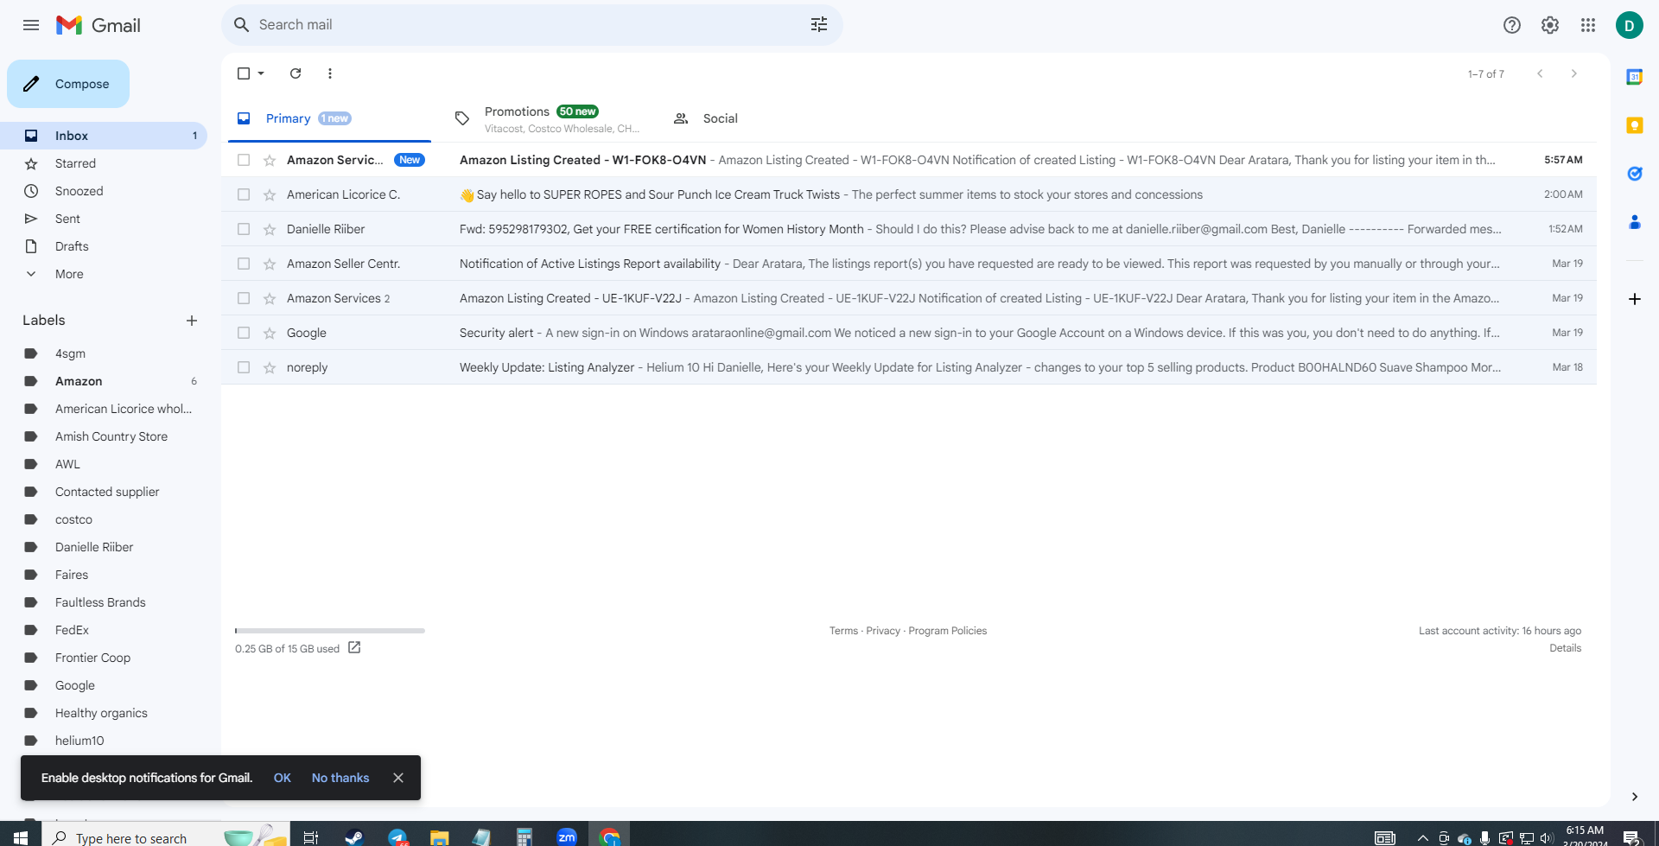Switch to the Primary tab
The height and width of the screenshot is (846, 1659).
pyautogui.click(x=329, y=118)
